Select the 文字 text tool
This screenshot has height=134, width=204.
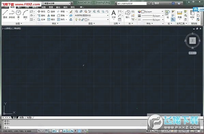[114, 15]
